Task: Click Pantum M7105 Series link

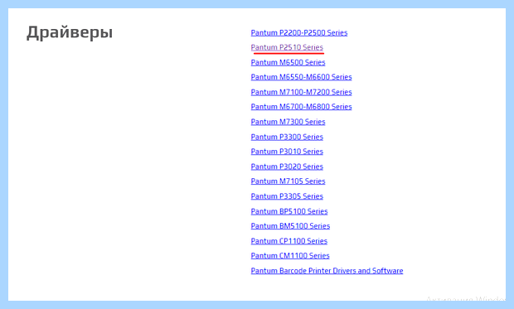Action: coord(288,181)
